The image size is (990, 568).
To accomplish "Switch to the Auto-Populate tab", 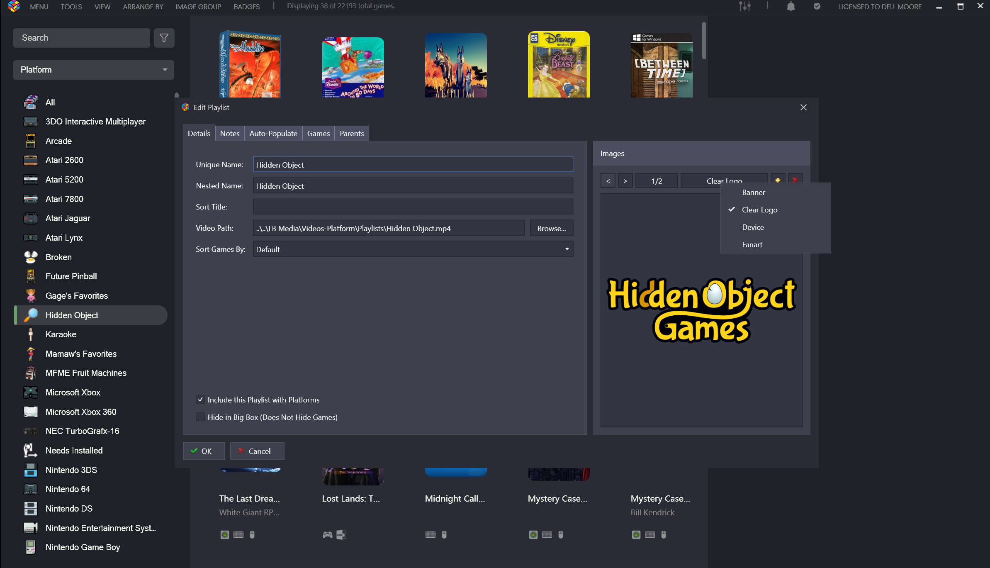I will click(x=273, y=133).
